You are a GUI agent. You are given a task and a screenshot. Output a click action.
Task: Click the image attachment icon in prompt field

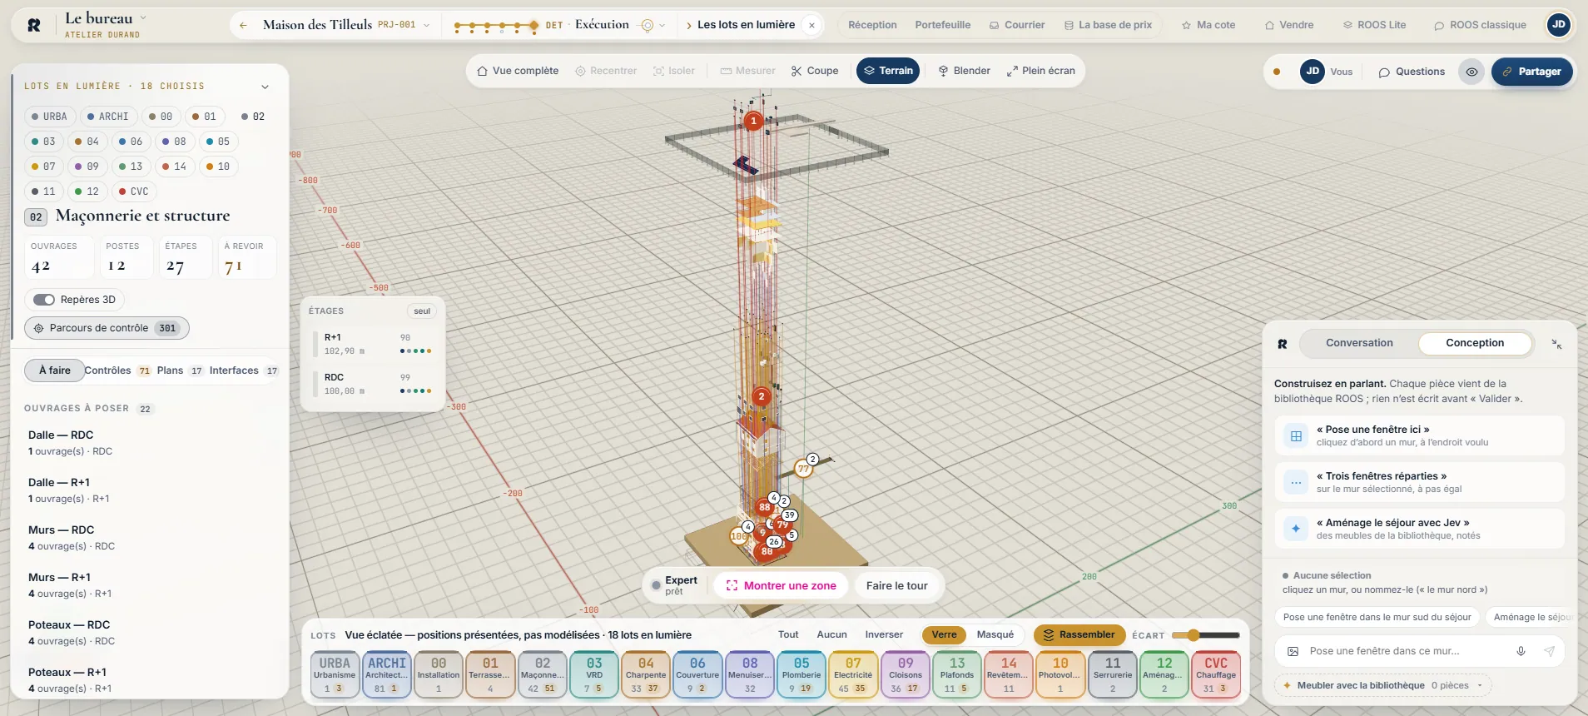pyautogui.click(x=1293, y=651)
